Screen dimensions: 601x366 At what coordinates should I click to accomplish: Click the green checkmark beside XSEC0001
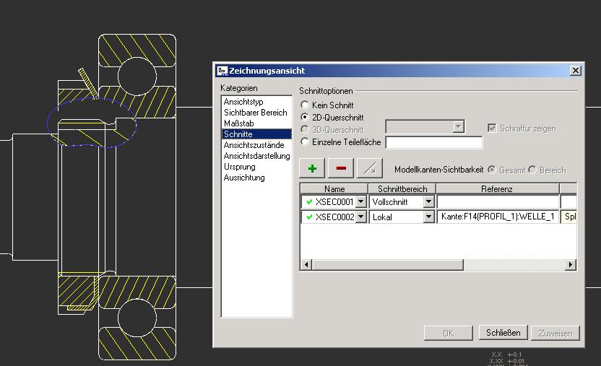tap(310, 202)
